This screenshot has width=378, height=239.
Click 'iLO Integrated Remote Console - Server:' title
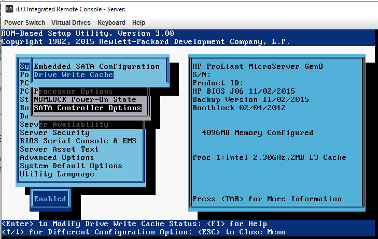[x=71, y=9]
